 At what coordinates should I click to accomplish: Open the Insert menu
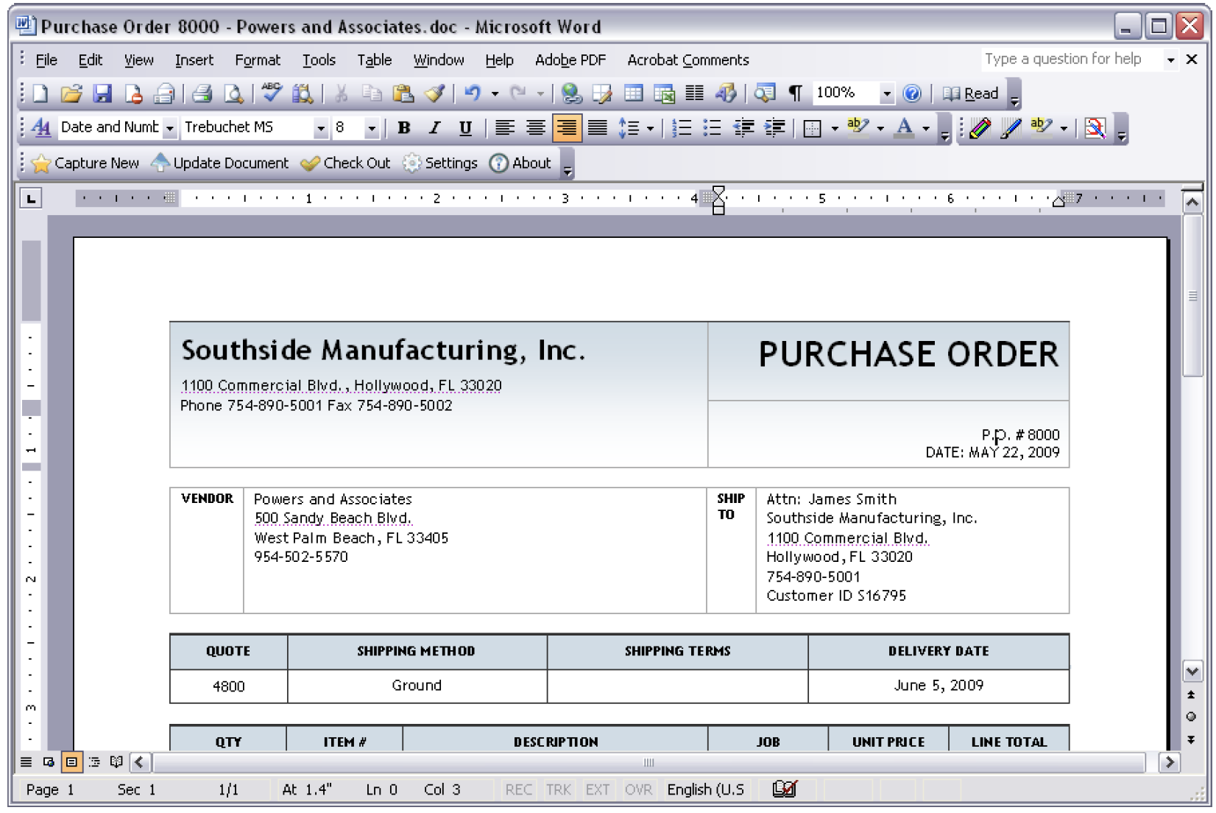[194, 60]
